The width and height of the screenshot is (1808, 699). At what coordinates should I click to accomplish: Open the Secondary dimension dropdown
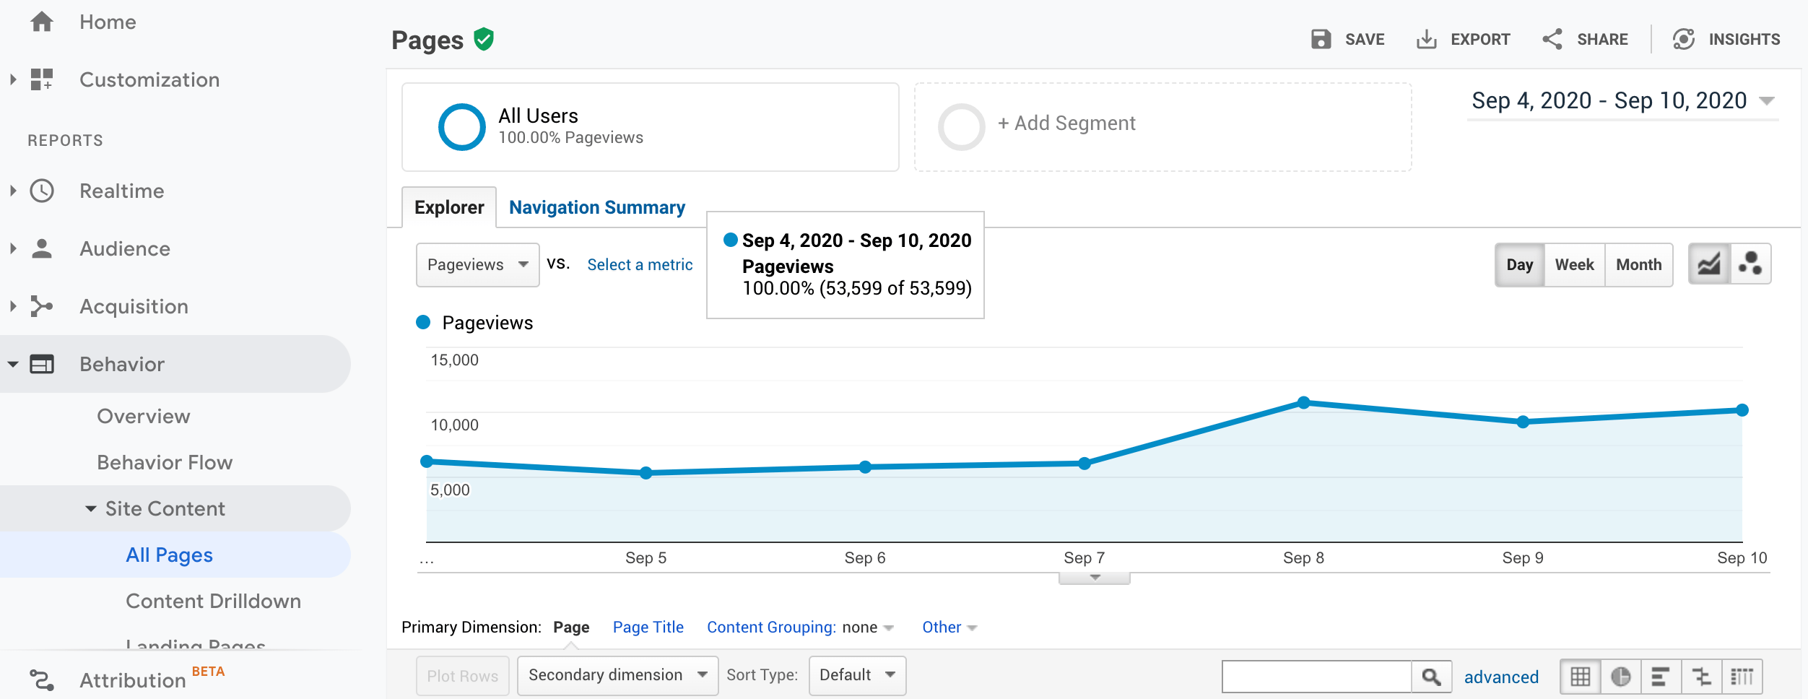tap(618, 675)
